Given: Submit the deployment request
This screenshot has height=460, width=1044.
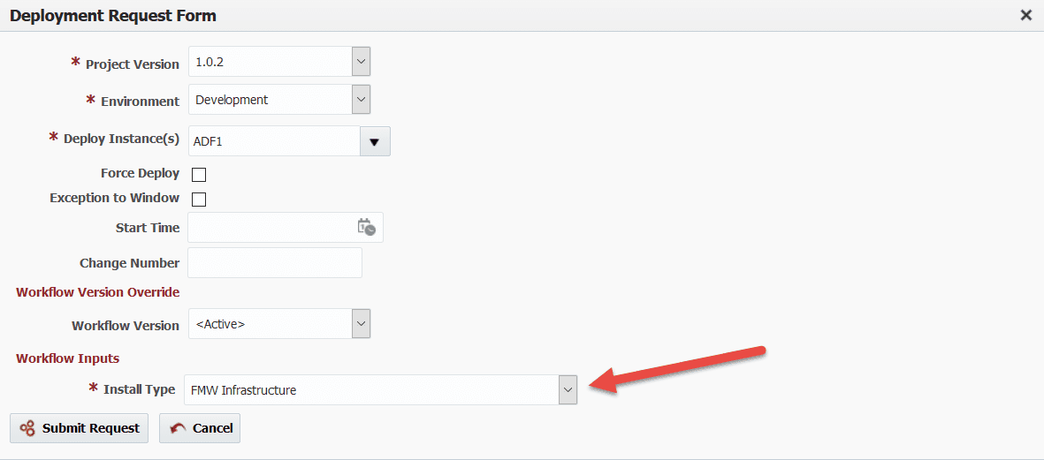Looking at the screenshot, I should [x=80, y=428].
